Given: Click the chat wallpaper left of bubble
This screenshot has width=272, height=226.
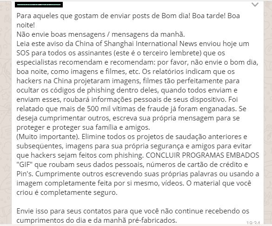Looking at the screenshot, I should click(6, 113).
